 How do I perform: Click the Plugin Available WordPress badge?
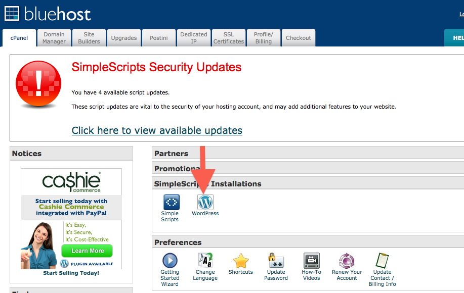[87, 264]
